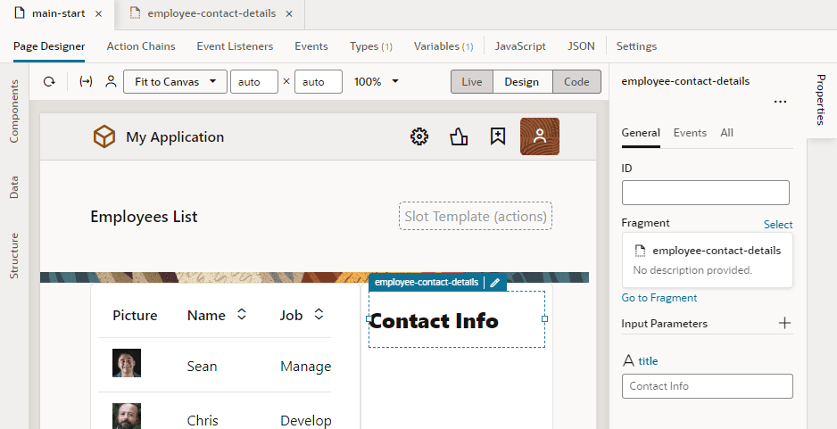The width and height of the screenshot is (837, 429).
Task: Expand the Data side panel
Action: click(14, 187)
